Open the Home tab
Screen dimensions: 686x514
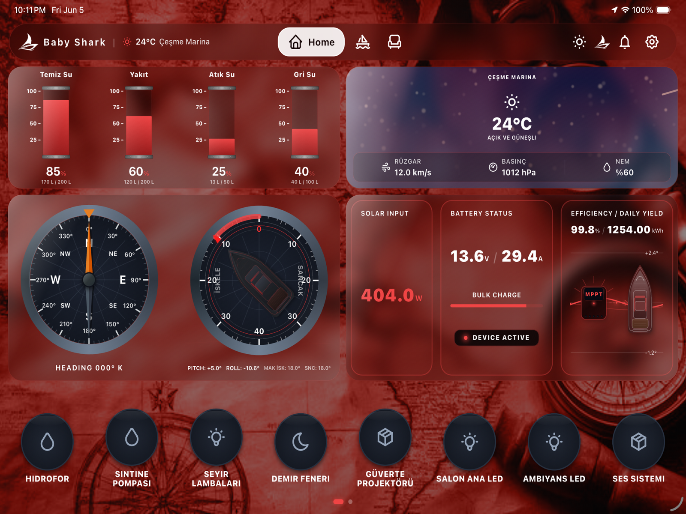311,42
